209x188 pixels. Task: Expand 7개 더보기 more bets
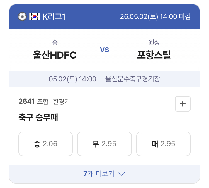(x=104, y=174)
